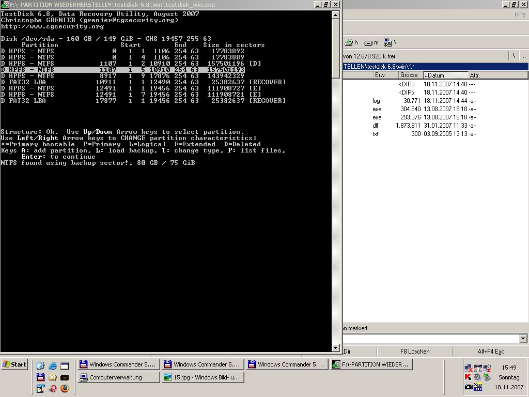Open the Xear 3D audio tray icon

click(x=478, y=387)
